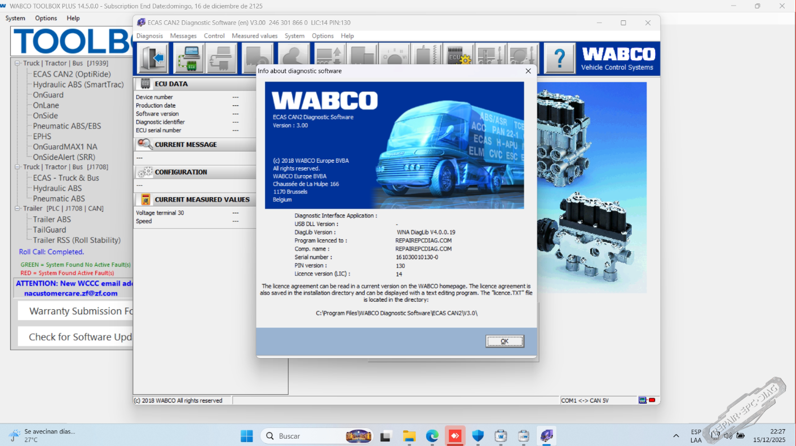Image resolution: width=796 pixels, height=446 pixels.
Task: Collapse Truck | Tractor | Bus [J1708] node
Action: coord(17,167)
